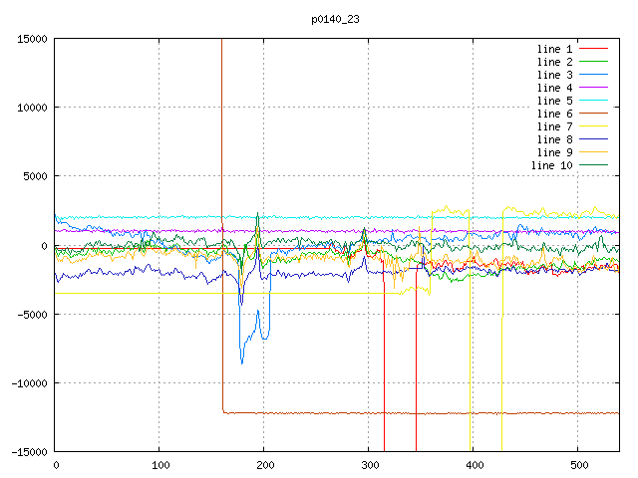Select the "line 6" legend label
This screenshot has height=478, width=638.
[x=554, y=114]
